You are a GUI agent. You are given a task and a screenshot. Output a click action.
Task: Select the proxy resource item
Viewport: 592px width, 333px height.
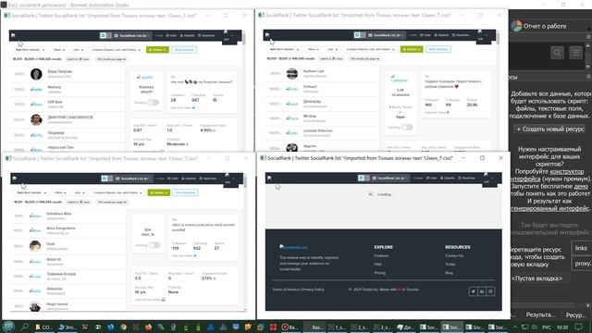coord(582,264)
